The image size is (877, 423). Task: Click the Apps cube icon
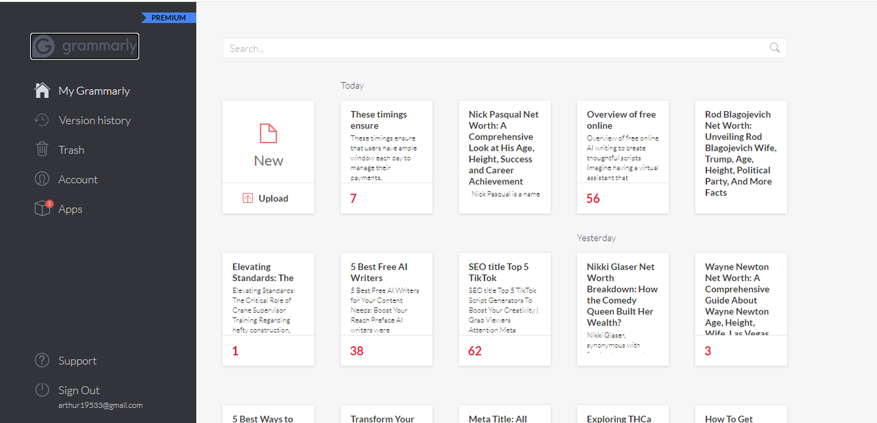(43, 208)
